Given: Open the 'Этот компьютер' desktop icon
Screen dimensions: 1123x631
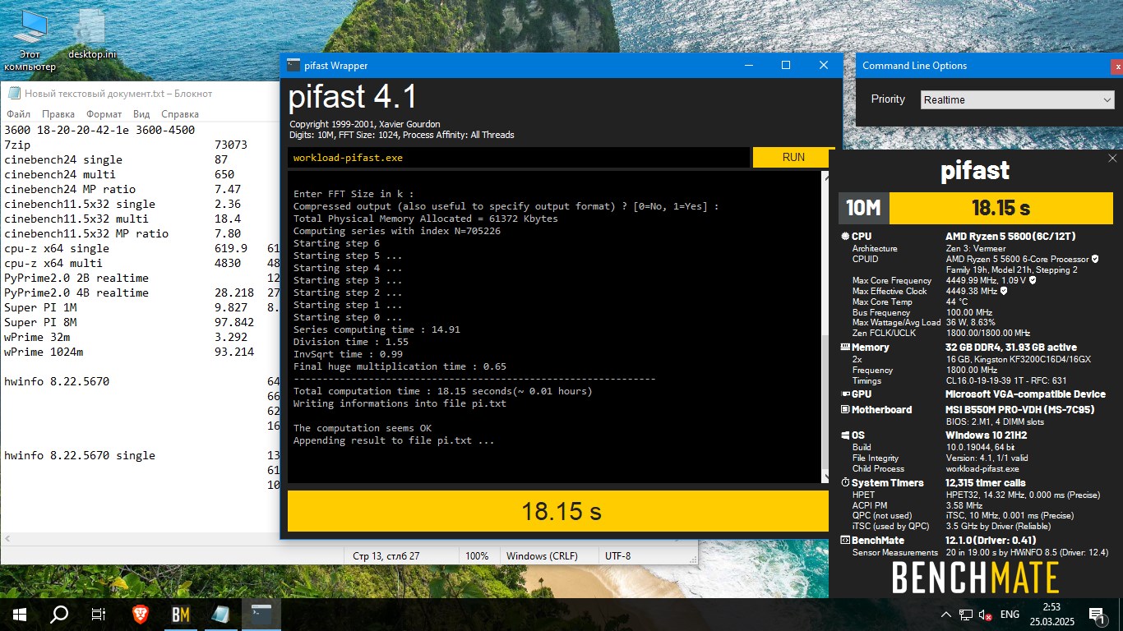Looking at the screenshot, I should pos(30,41).
